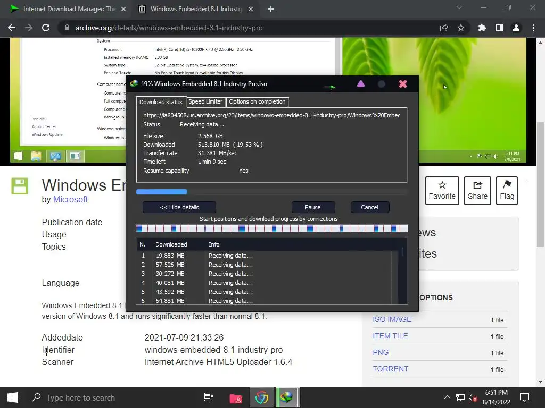Open the ISO IMAGE download option
The width and height of the screenshot is (545, 408).
pos(392,319)
